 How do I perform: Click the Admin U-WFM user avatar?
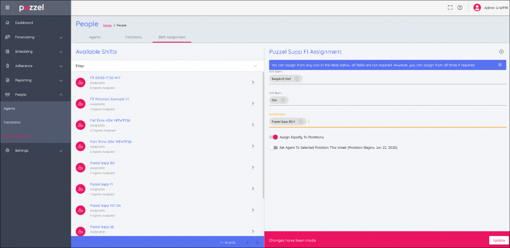click(477, 7)
